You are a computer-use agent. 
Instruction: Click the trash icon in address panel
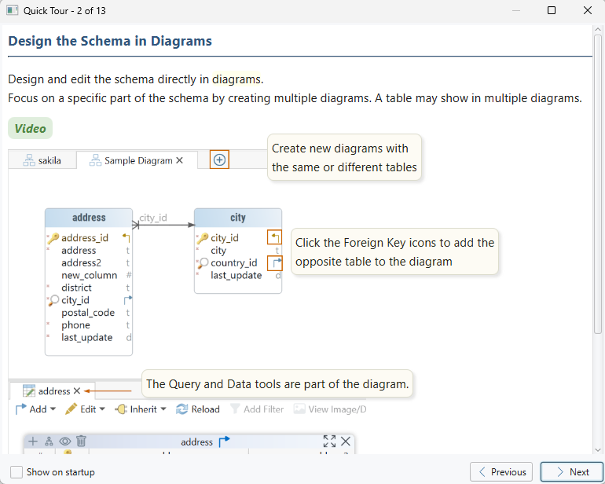pos(81,441)
